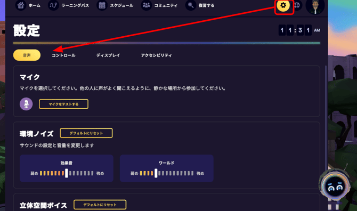The image size is (357, 211).
Task: Select the 復習する menu item
Action: click(206, 5)
